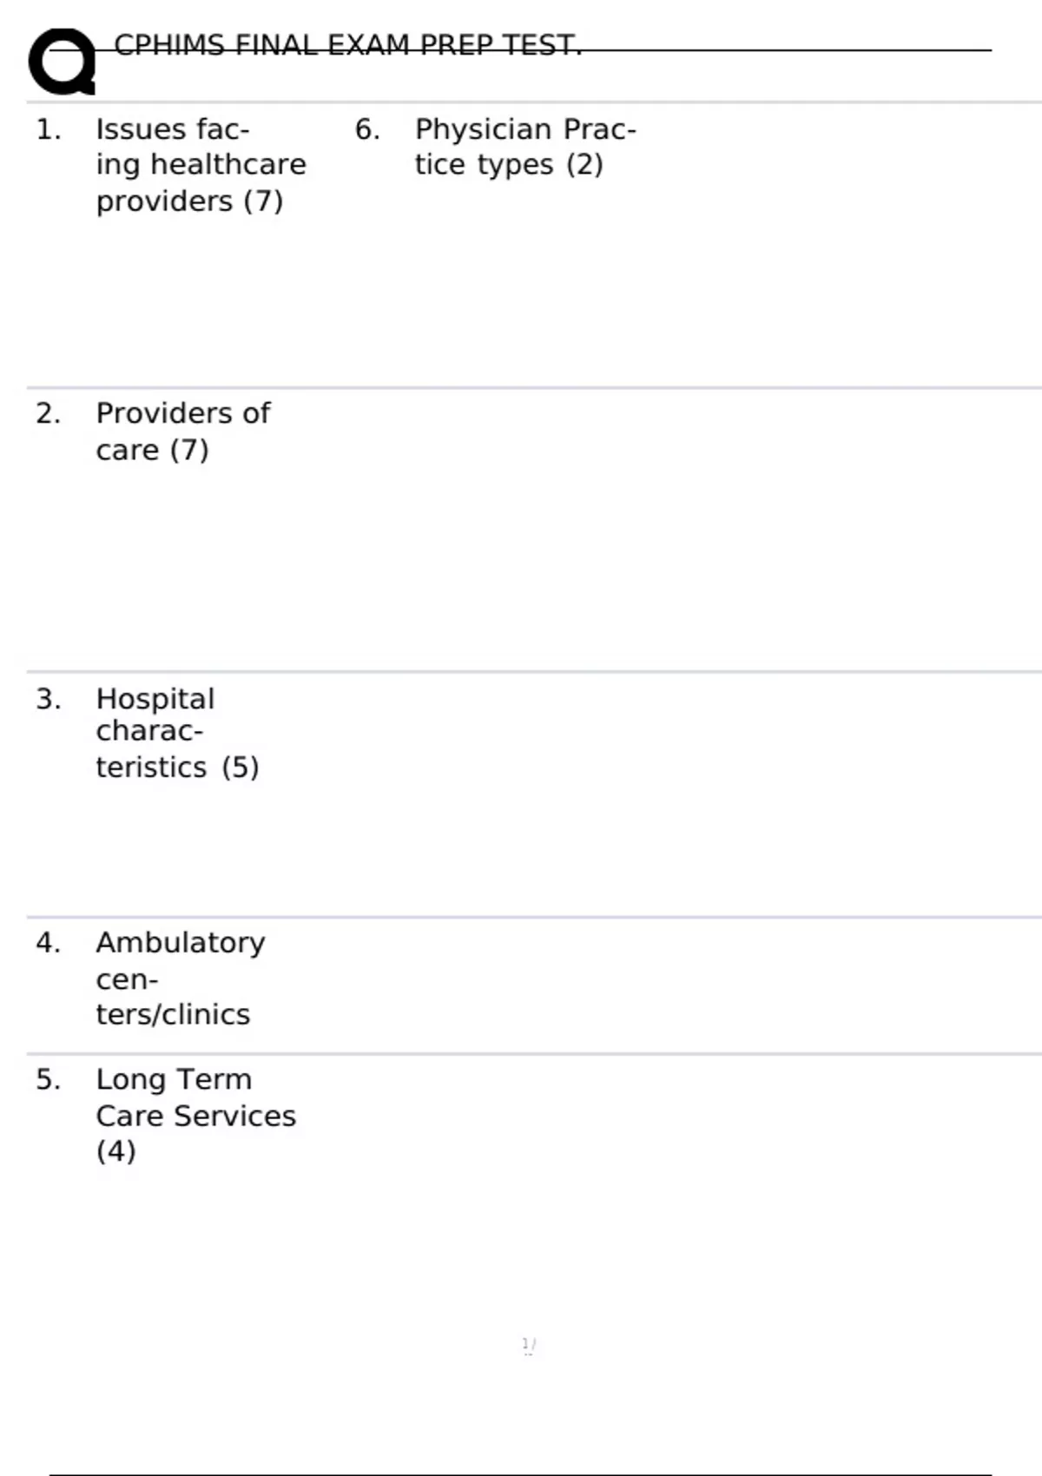Image resolution: width=1042 pixels, height=1476 pixels.
Task: Click the word 'Hospital' in item 3
Action: tap(155, 699)
